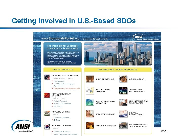
Task: Click the ANSI China Program text link
Action: [106, 126]
